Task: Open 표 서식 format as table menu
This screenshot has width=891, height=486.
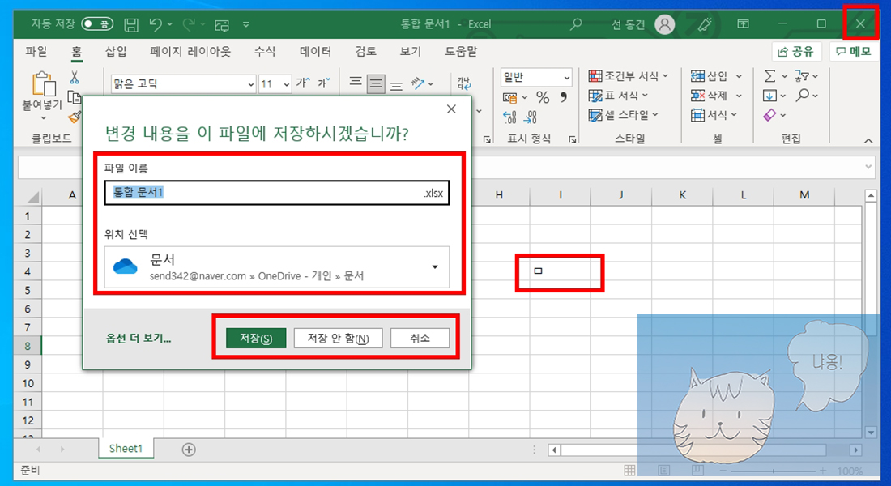Action: 618,96
